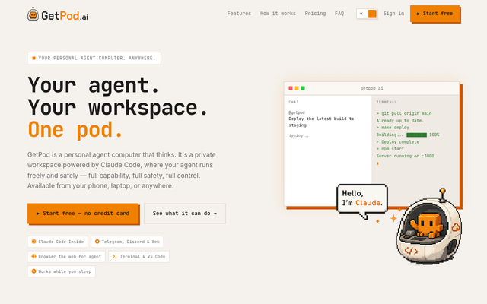Screen dimensions: 487x304
Task: Jump to the FAQ nav link
Action: [x=339, y=14]
